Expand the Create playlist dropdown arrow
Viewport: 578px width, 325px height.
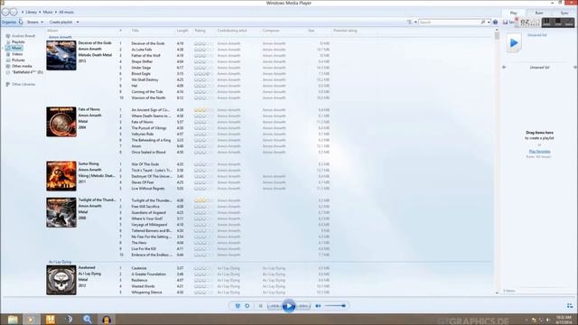[x=78, y=22]
